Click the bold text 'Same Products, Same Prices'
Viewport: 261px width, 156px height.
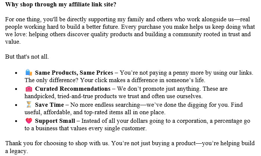[x=74, y=72]
